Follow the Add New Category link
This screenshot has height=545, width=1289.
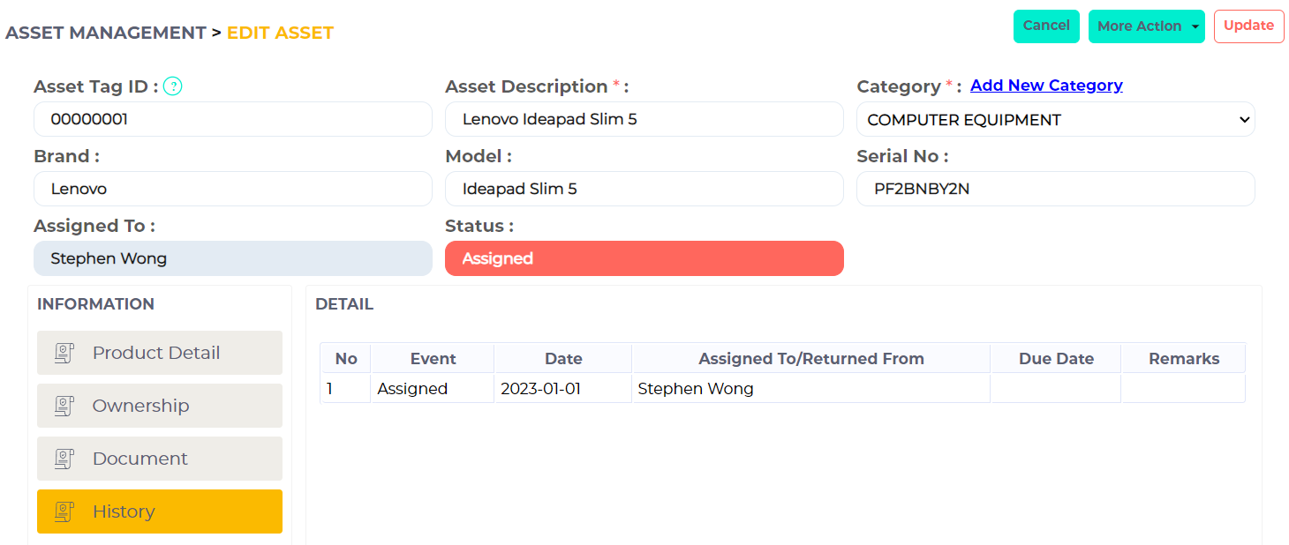[x=1046, y=86]
